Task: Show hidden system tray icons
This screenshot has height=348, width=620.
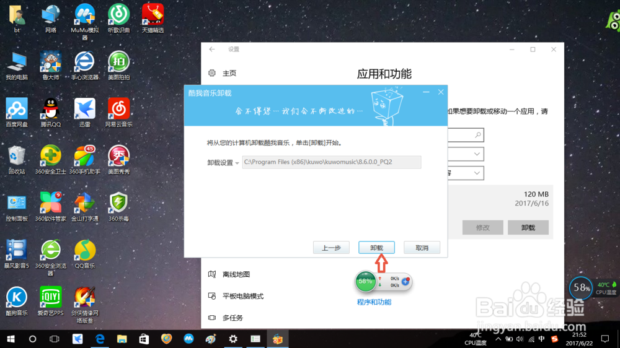Action: pyautogui.click(x=498, y=339)
